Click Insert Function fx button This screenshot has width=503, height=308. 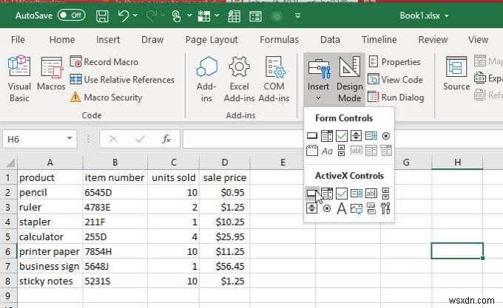pyautogui.click(x=166, y=139)
